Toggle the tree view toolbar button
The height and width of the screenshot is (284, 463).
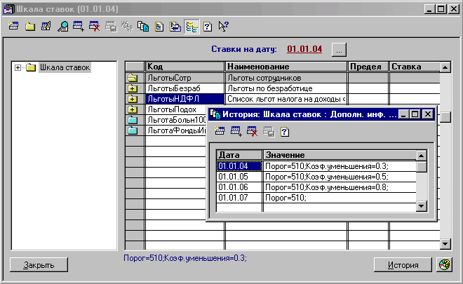click(x=192, y=27)
